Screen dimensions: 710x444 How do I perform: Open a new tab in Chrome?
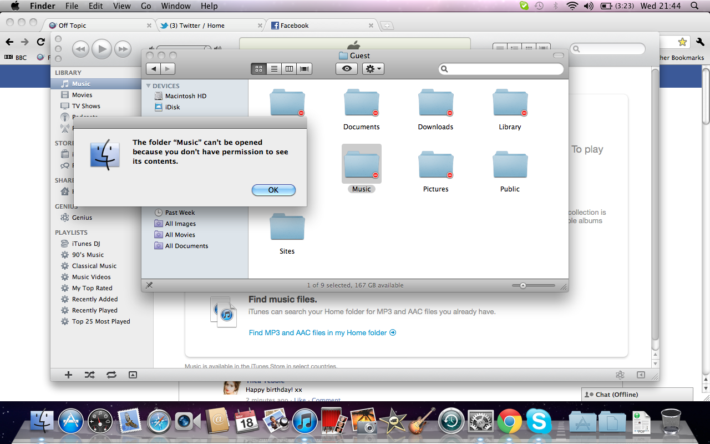[x=387, y=26]
